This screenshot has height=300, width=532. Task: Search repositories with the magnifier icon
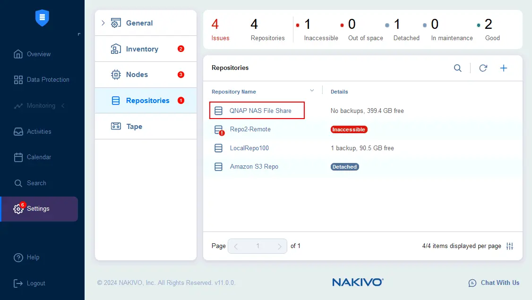[458, 68]
